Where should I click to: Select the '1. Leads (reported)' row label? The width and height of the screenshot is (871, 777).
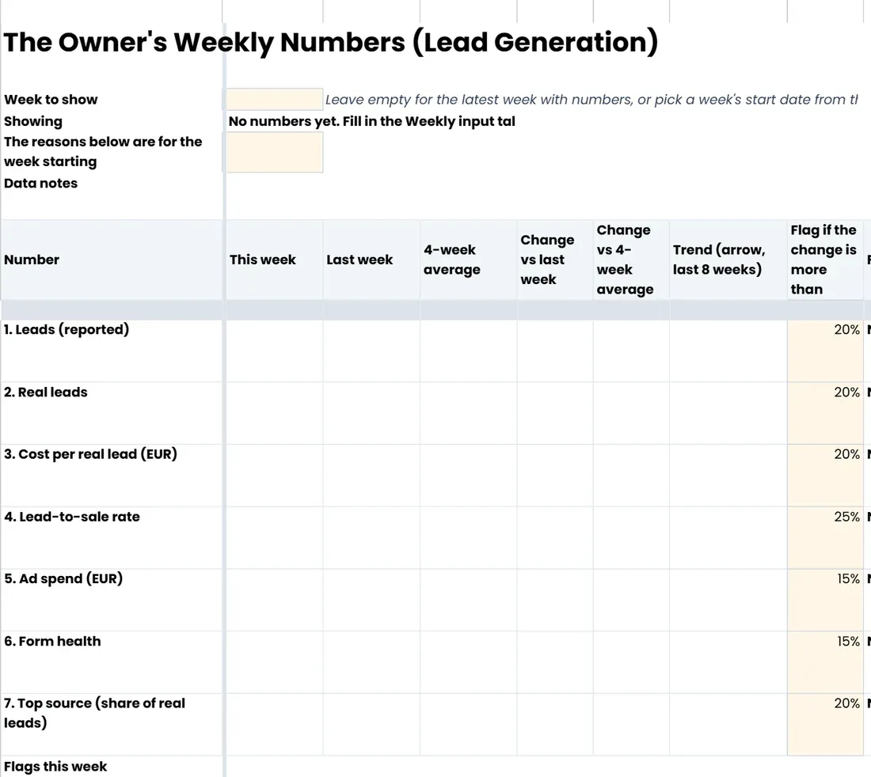(x=66, y=329)
